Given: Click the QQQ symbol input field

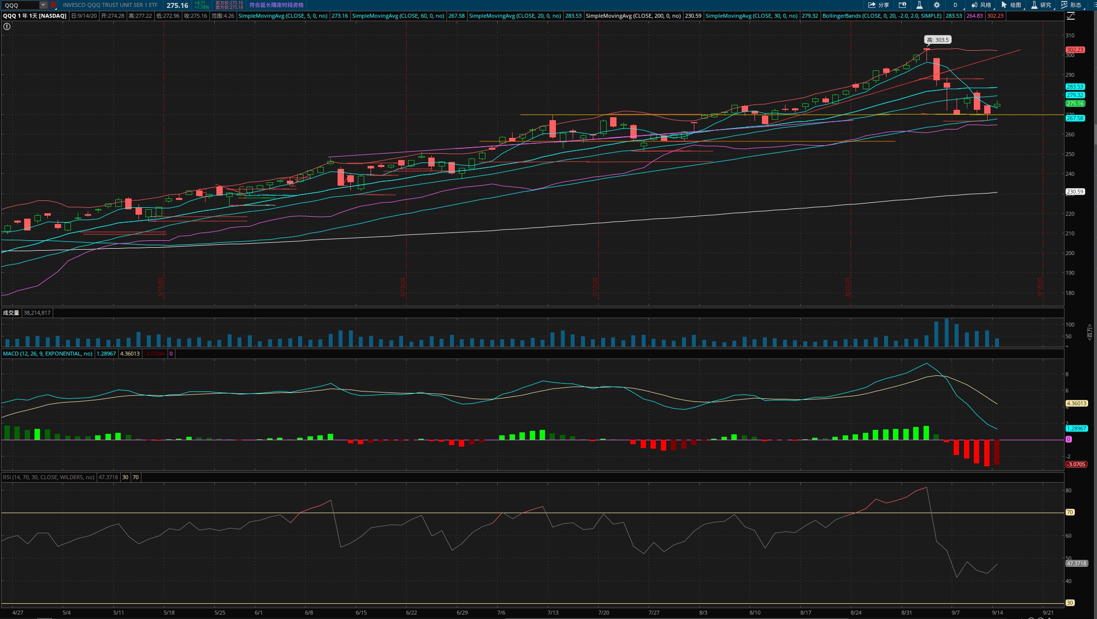Looking at the screenshot, I should coord(21,5).
